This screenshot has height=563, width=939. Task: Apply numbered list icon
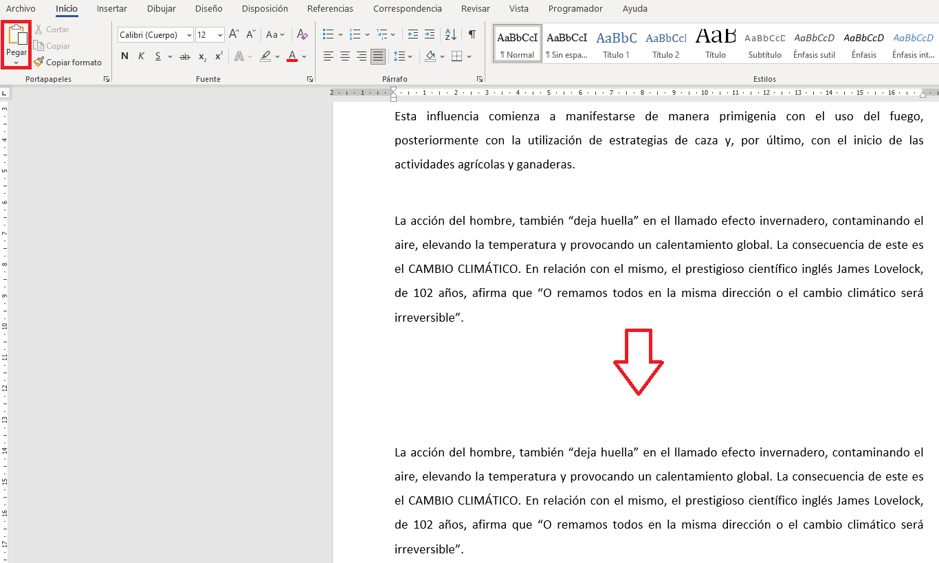click(355, 34)
